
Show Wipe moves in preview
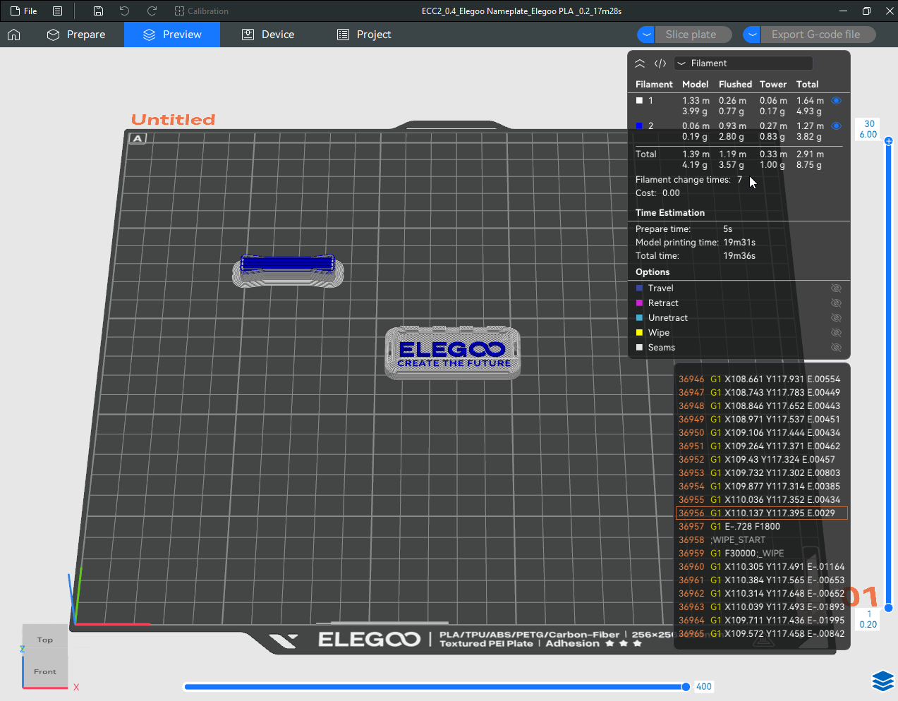click(x=836, y=333)
